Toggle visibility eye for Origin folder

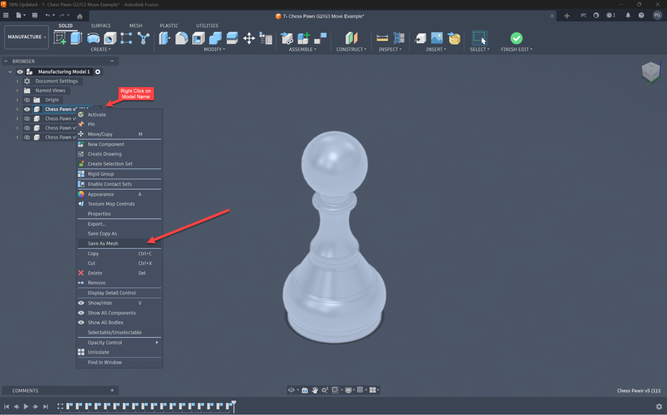27,100
